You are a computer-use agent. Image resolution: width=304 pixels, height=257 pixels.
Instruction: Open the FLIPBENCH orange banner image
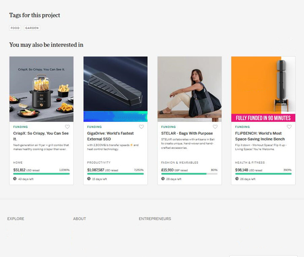263,89
